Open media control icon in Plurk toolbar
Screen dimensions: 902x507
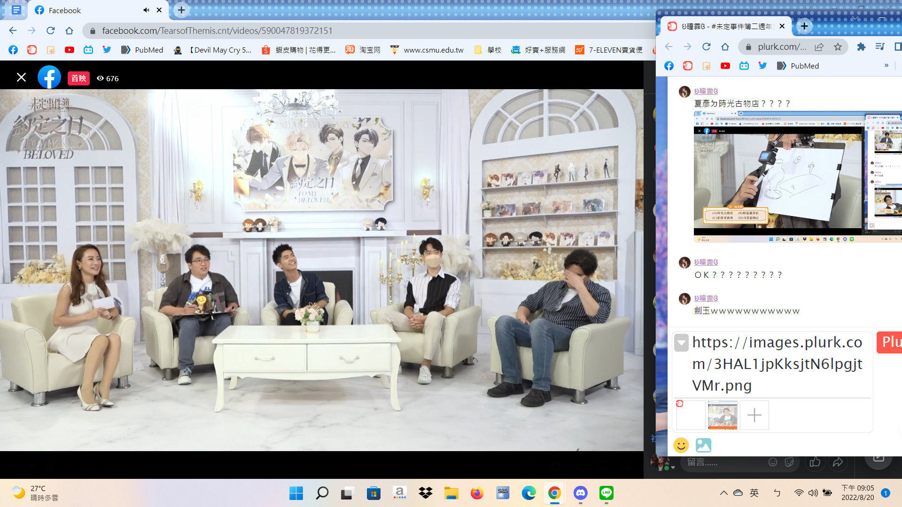(x=880, y=46)
